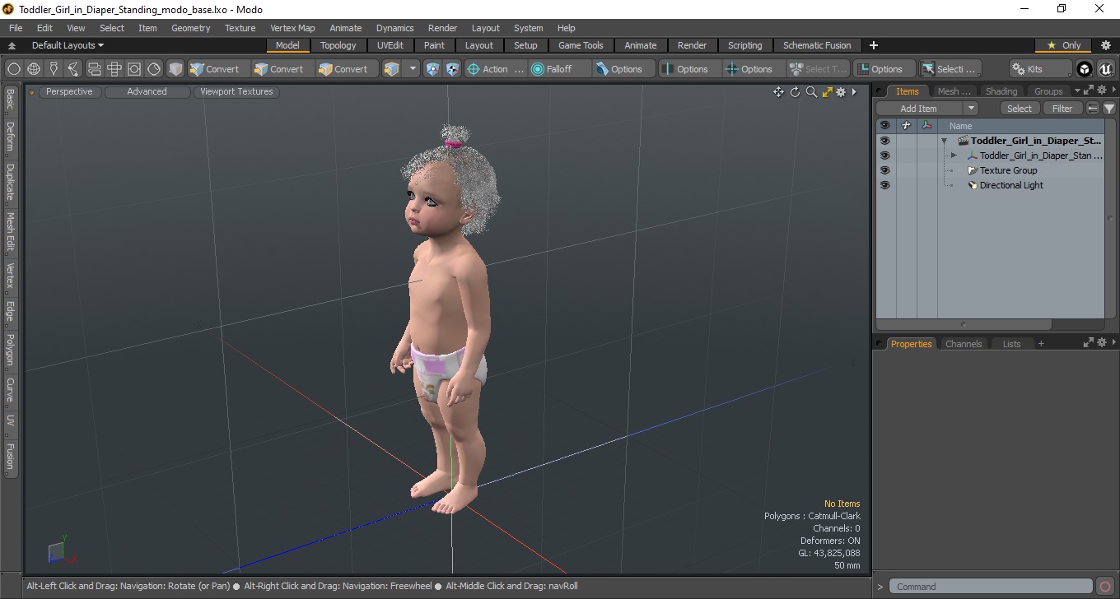
Task: Open dropdown arrow next to cube icon
Action: click(413, 69)
